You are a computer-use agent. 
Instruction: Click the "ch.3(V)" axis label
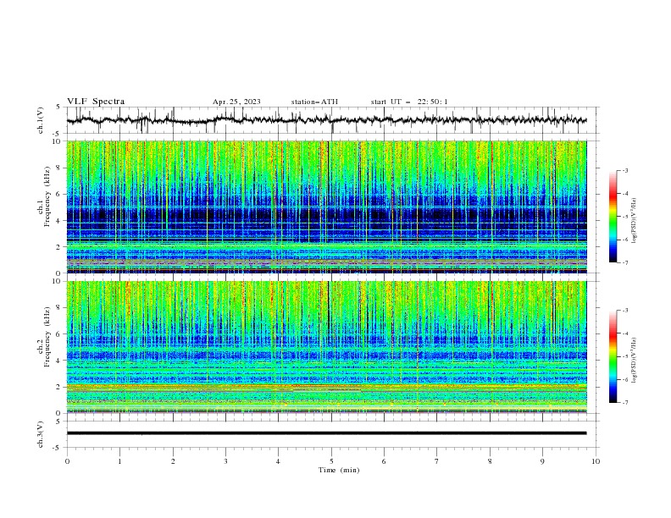[41, 434]
